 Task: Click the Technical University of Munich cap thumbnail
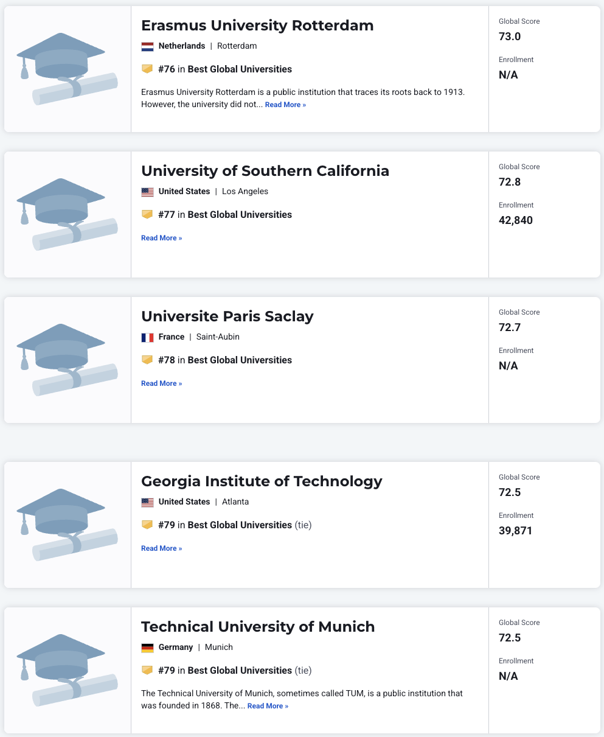pyautogui.click(x=67, y=670)
